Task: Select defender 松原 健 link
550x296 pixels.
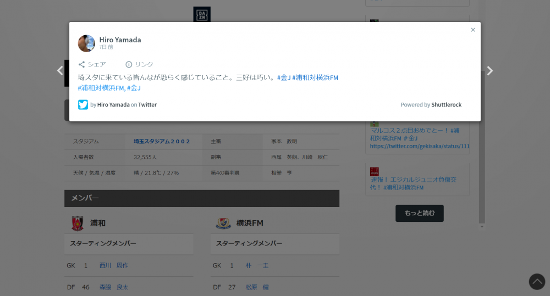Action: [257, 287]
